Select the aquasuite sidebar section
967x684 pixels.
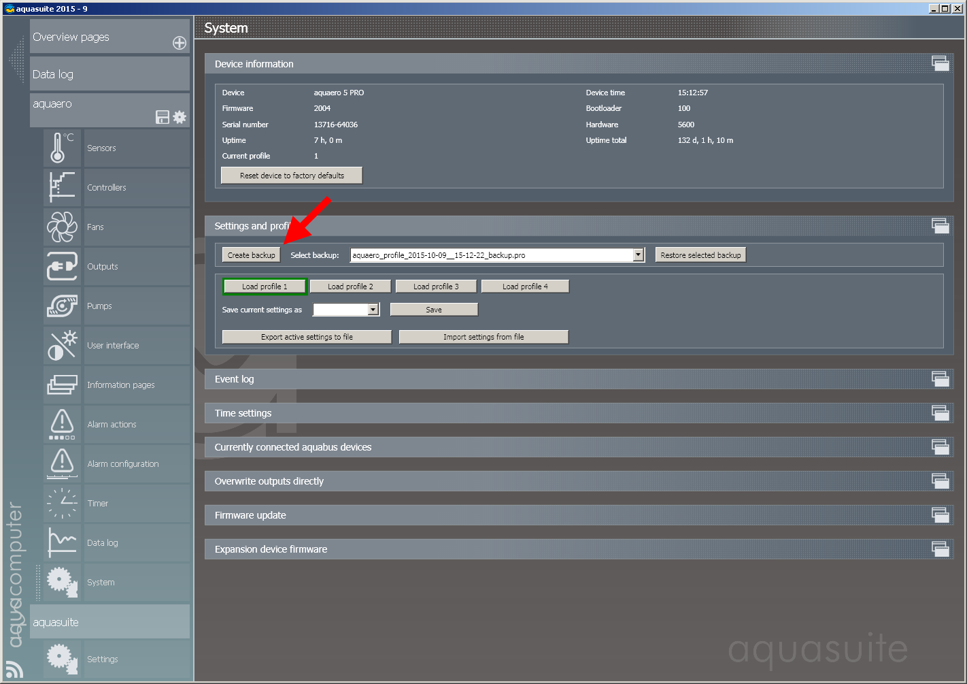[109, 622]
